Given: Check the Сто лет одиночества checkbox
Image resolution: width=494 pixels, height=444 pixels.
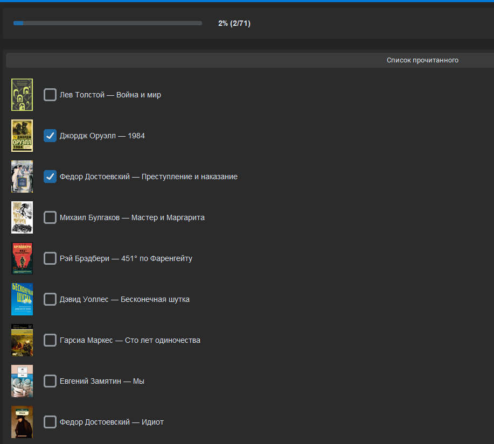Looking at the screenshot, I should [50, 340].
